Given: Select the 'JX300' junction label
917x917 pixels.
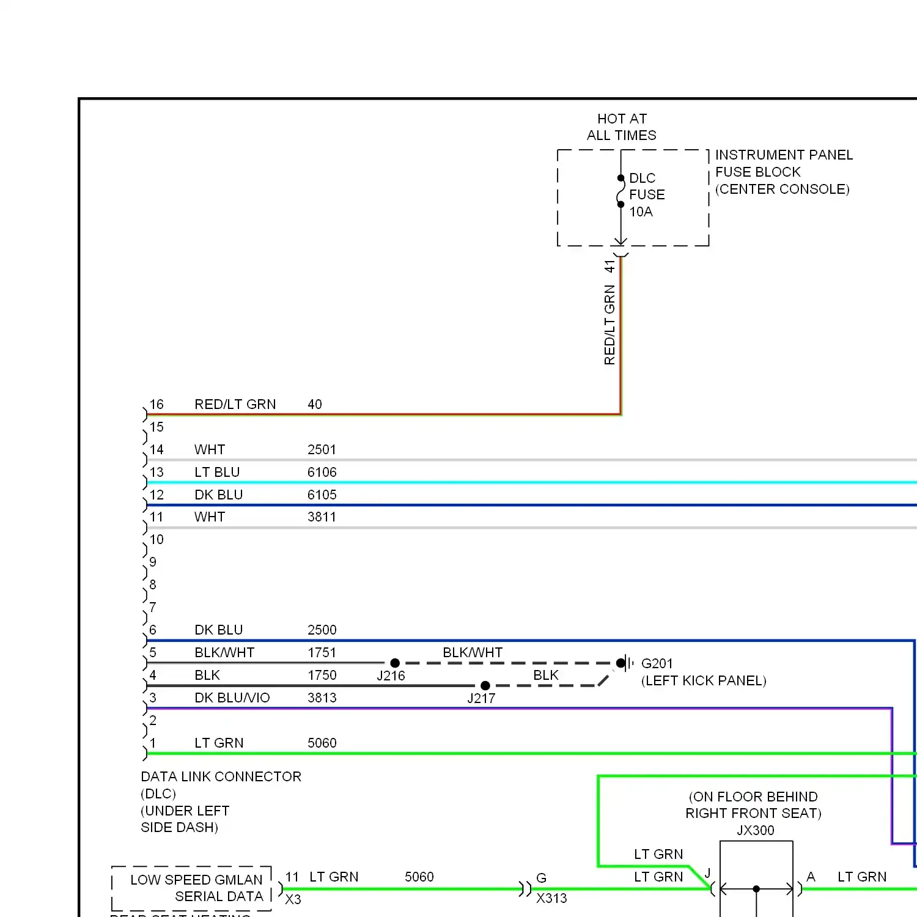Looking at the screenshot, I should (x=756, y=830).
